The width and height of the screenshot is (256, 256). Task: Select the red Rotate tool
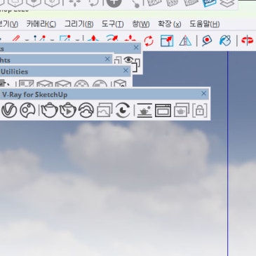click(x=149, y=41)
